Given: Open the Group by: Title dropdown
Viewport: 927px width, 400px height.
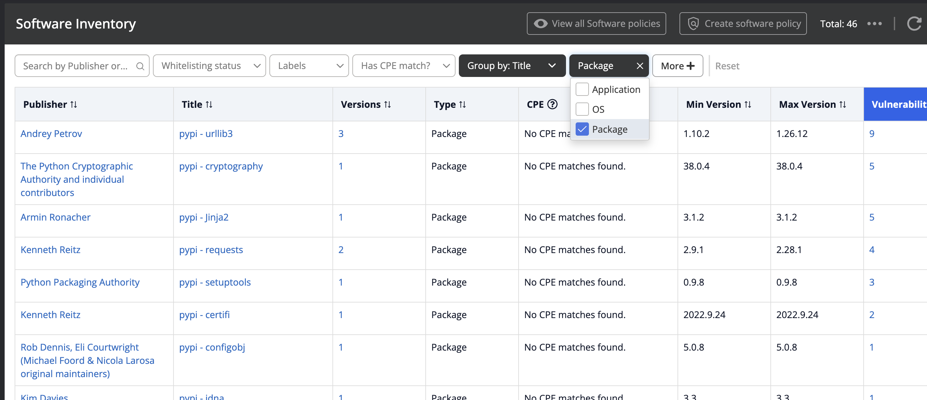Looking at the screenshot, I should click(511, 66).
